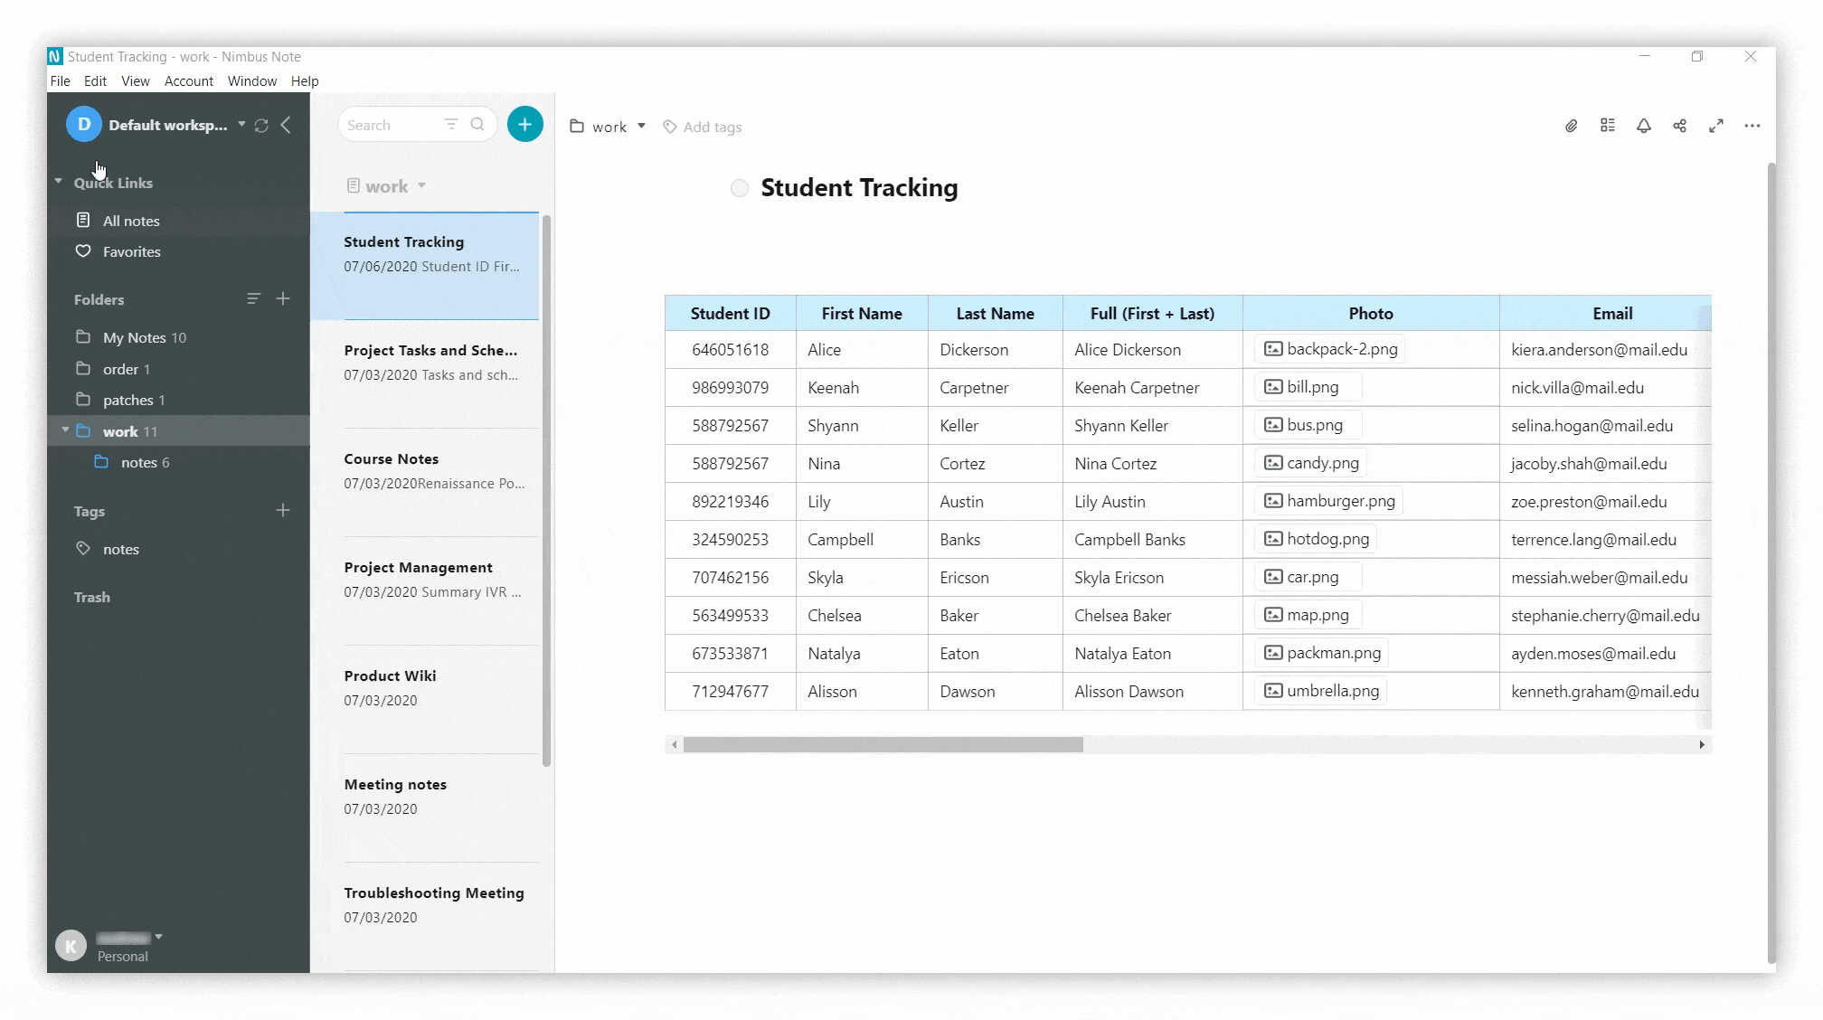The image size is (1823, 1020).
Task: Open the Edit menu
Action: (x=95, y=80)
